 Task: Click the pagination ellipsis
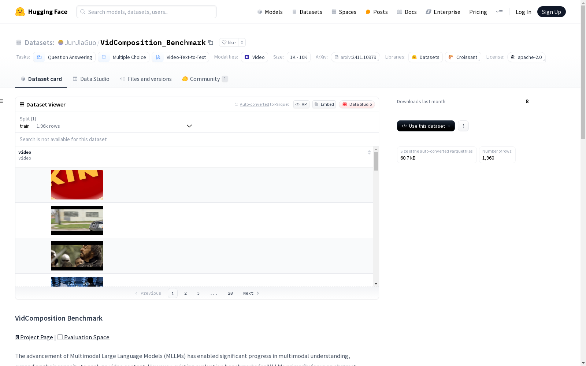point(214,293)
